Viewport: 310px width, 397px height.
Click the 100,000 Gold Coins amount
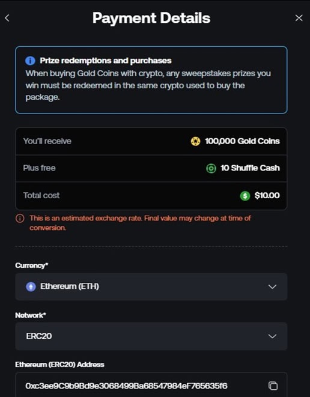pyautogui.click(x=242, y=141)
